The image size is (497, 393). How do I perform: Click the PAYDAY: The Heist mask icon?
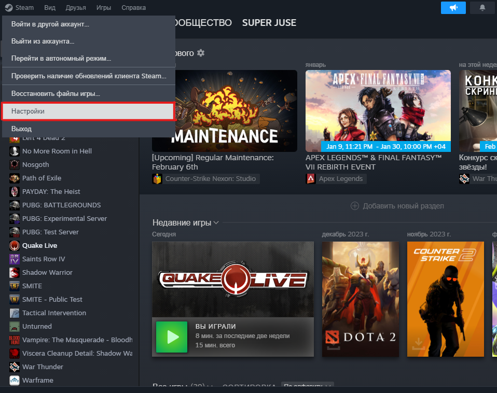click(14, 192)
